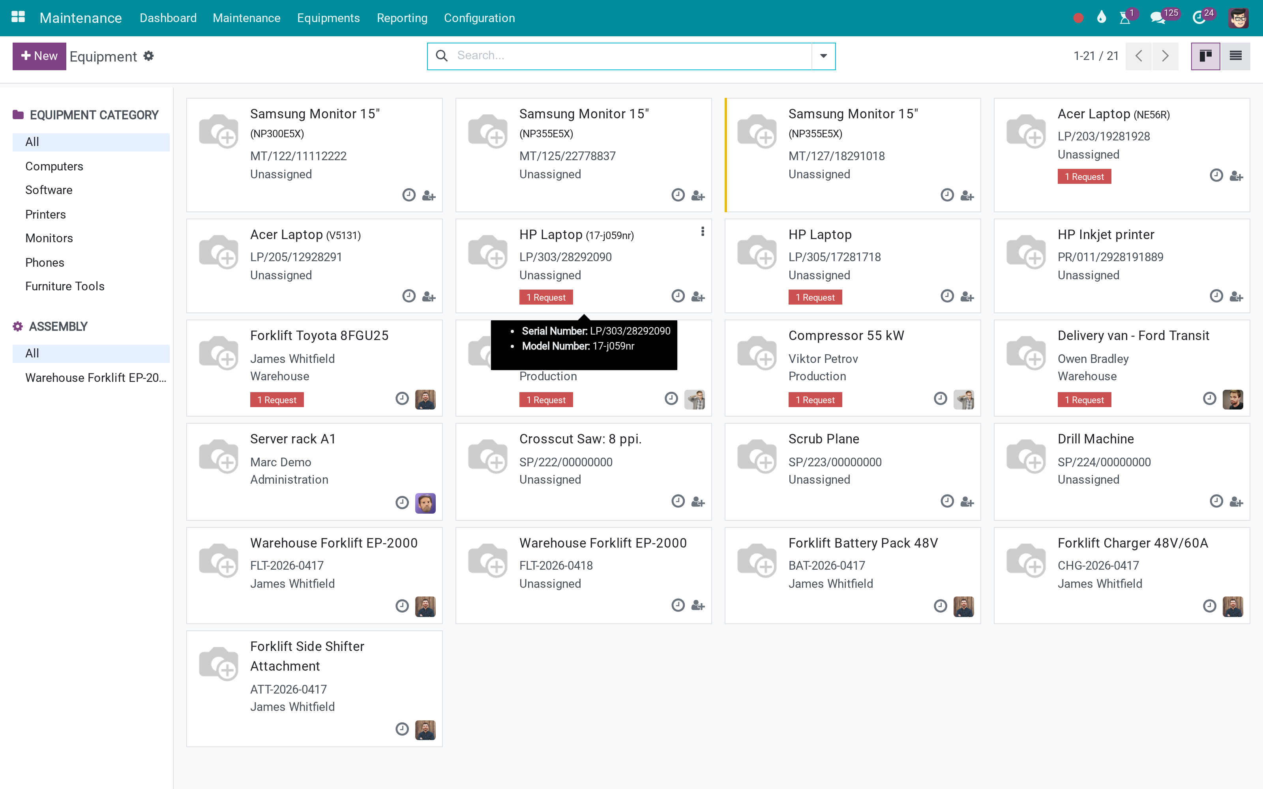This screenshot has height=789, width=1263.
Task: Open the Equipment settings gear icon
Action: pyautogui.click(x=149, y=56)
